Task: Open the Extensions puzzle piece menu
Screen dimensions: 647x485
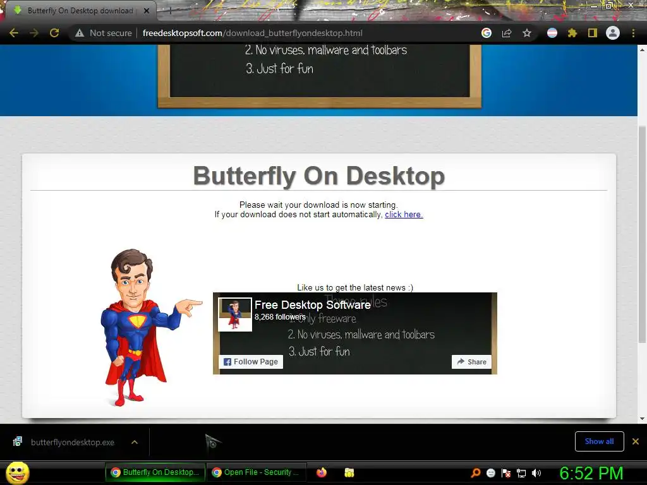Action: [572, 33]
